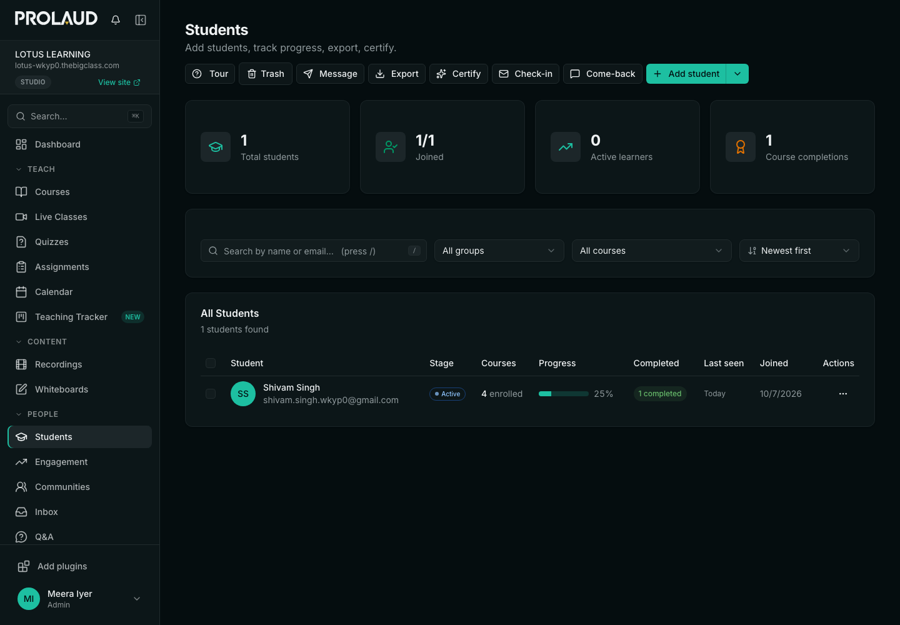Click the Joined user-check icon
The width and height of the screenshot is (900, 625).
click(391, 147)
